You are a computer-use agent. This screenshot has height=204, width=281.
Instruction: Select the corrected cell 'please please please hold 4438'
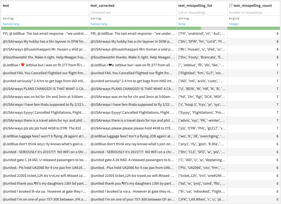click(133, 128)
